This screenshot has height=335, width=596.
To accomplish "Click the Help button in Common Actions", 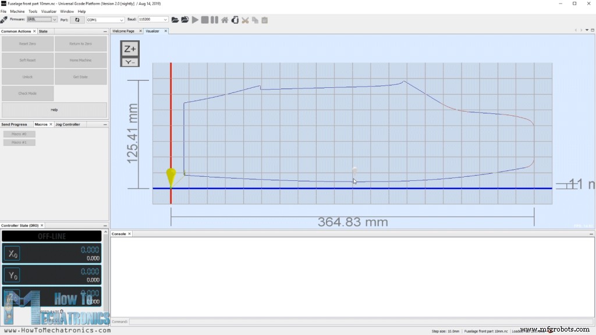I will [x=54, y=109].
